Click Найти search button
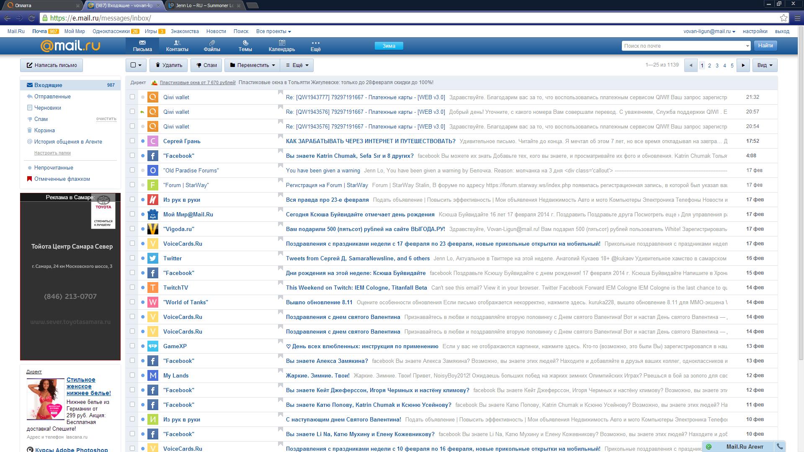The width and height of the screenshot is (804, 452). click(x=765, y=46)
